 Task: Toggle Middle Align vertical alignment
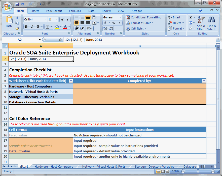(82, 17)
